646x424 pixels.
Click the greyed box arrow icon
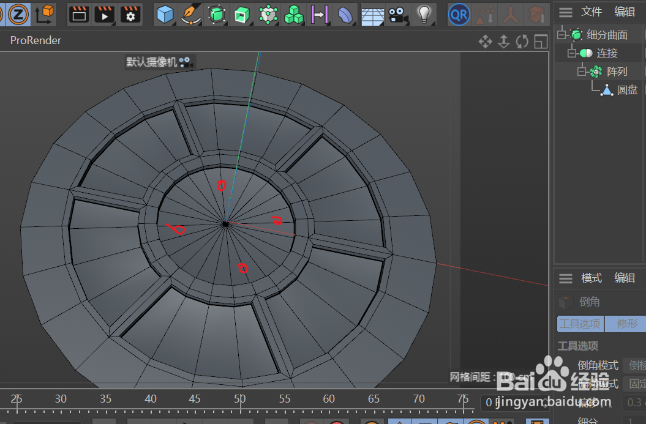point(536,15)
